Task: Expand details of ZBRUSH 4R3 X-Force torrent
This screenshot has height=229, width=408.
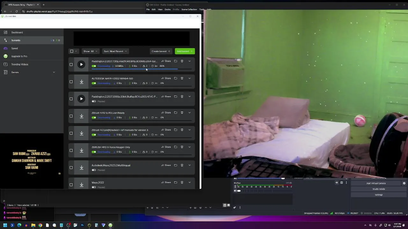Action: click(x=189, y=147)
